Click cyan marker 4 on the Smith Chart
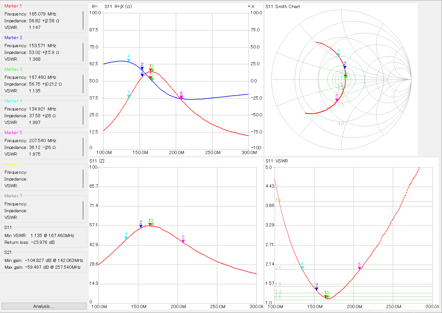 (x=339, y=55)
